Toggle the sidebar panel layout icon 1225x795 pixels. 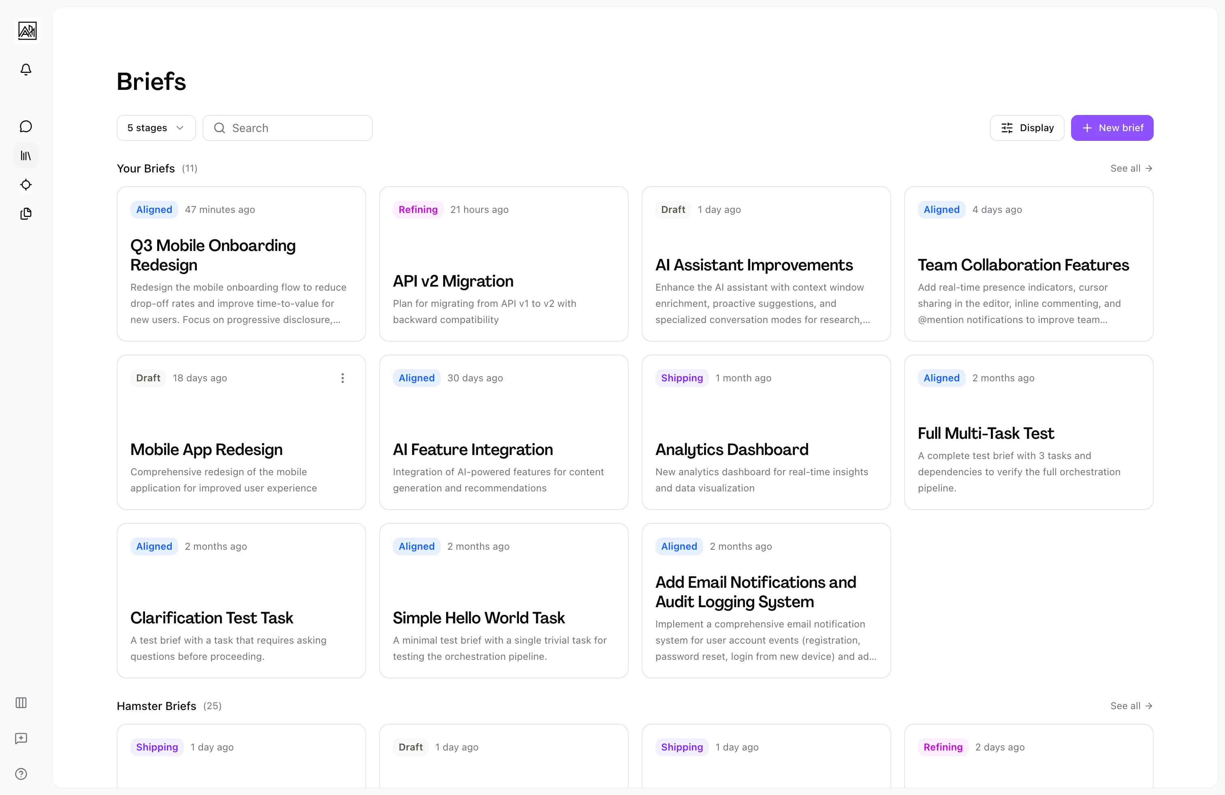point(21,702)
